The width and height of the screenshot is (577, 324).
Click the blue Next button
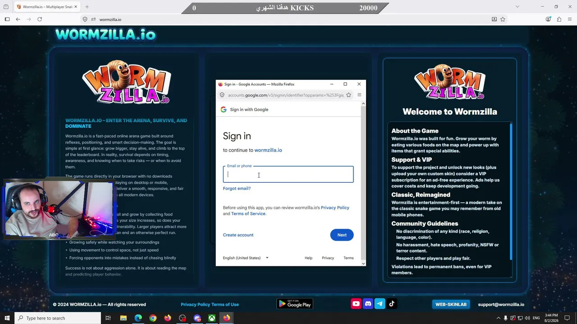(342, 235)
